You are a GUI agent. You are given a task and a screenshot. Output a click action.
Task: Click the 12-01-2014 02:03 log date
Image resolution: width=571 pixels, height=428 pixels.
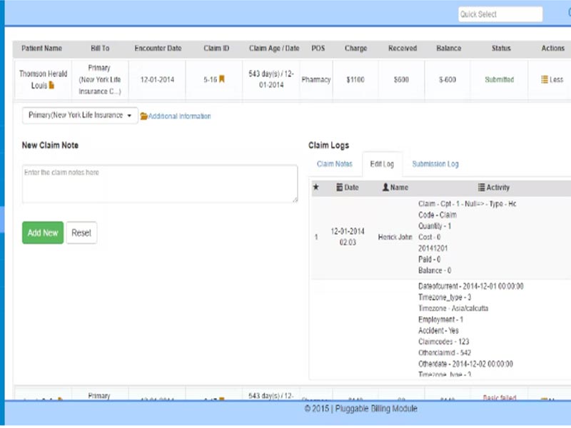coord(348,237)
